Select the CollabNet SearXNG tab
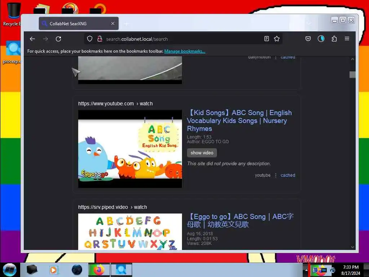Image resolution: width=369 pixels, height=277 pixels. 79,23
